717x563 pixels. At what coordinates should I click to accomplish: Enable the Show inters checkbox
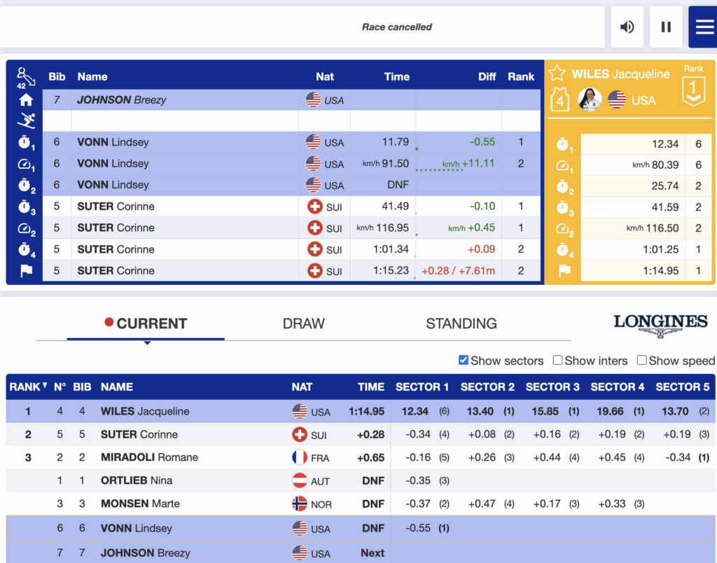pos(557,360)
